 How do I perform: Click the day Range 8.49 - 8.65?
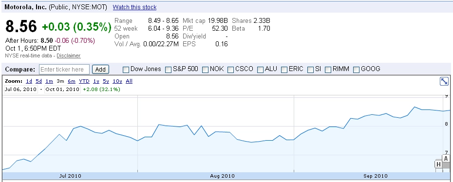[x=163, y=21]
